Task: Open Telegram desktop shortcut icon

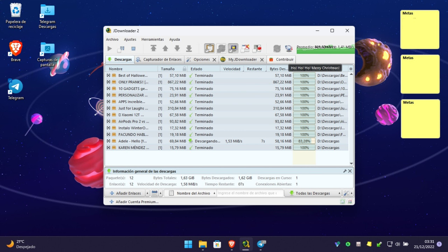Action: (x=15, y=90)
